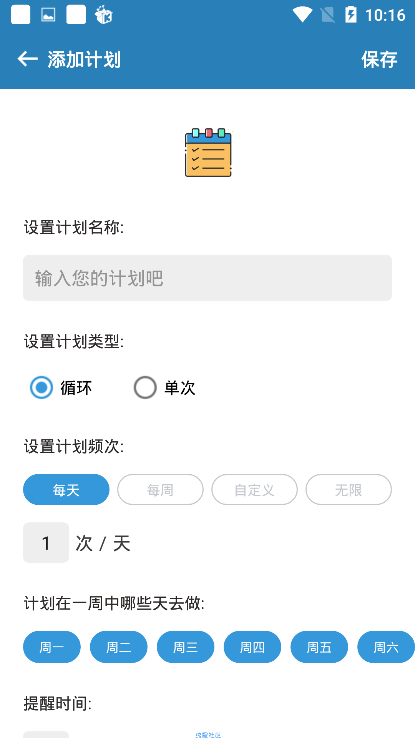Switch frequency to 每周
Image resolution: width=415 pixels, height=738 pixels.
pyautogui.click(x=160, y=490)
